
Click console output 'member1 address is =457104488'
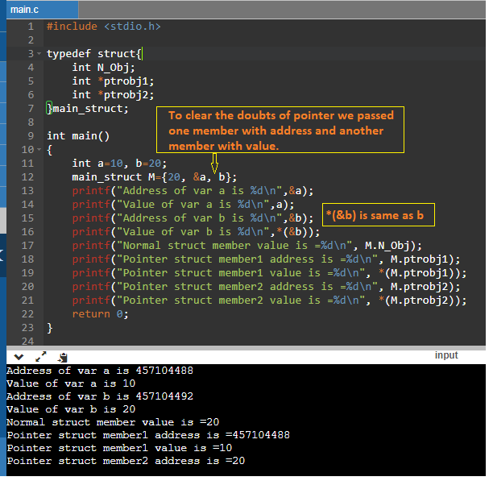(x=148, y=435)
